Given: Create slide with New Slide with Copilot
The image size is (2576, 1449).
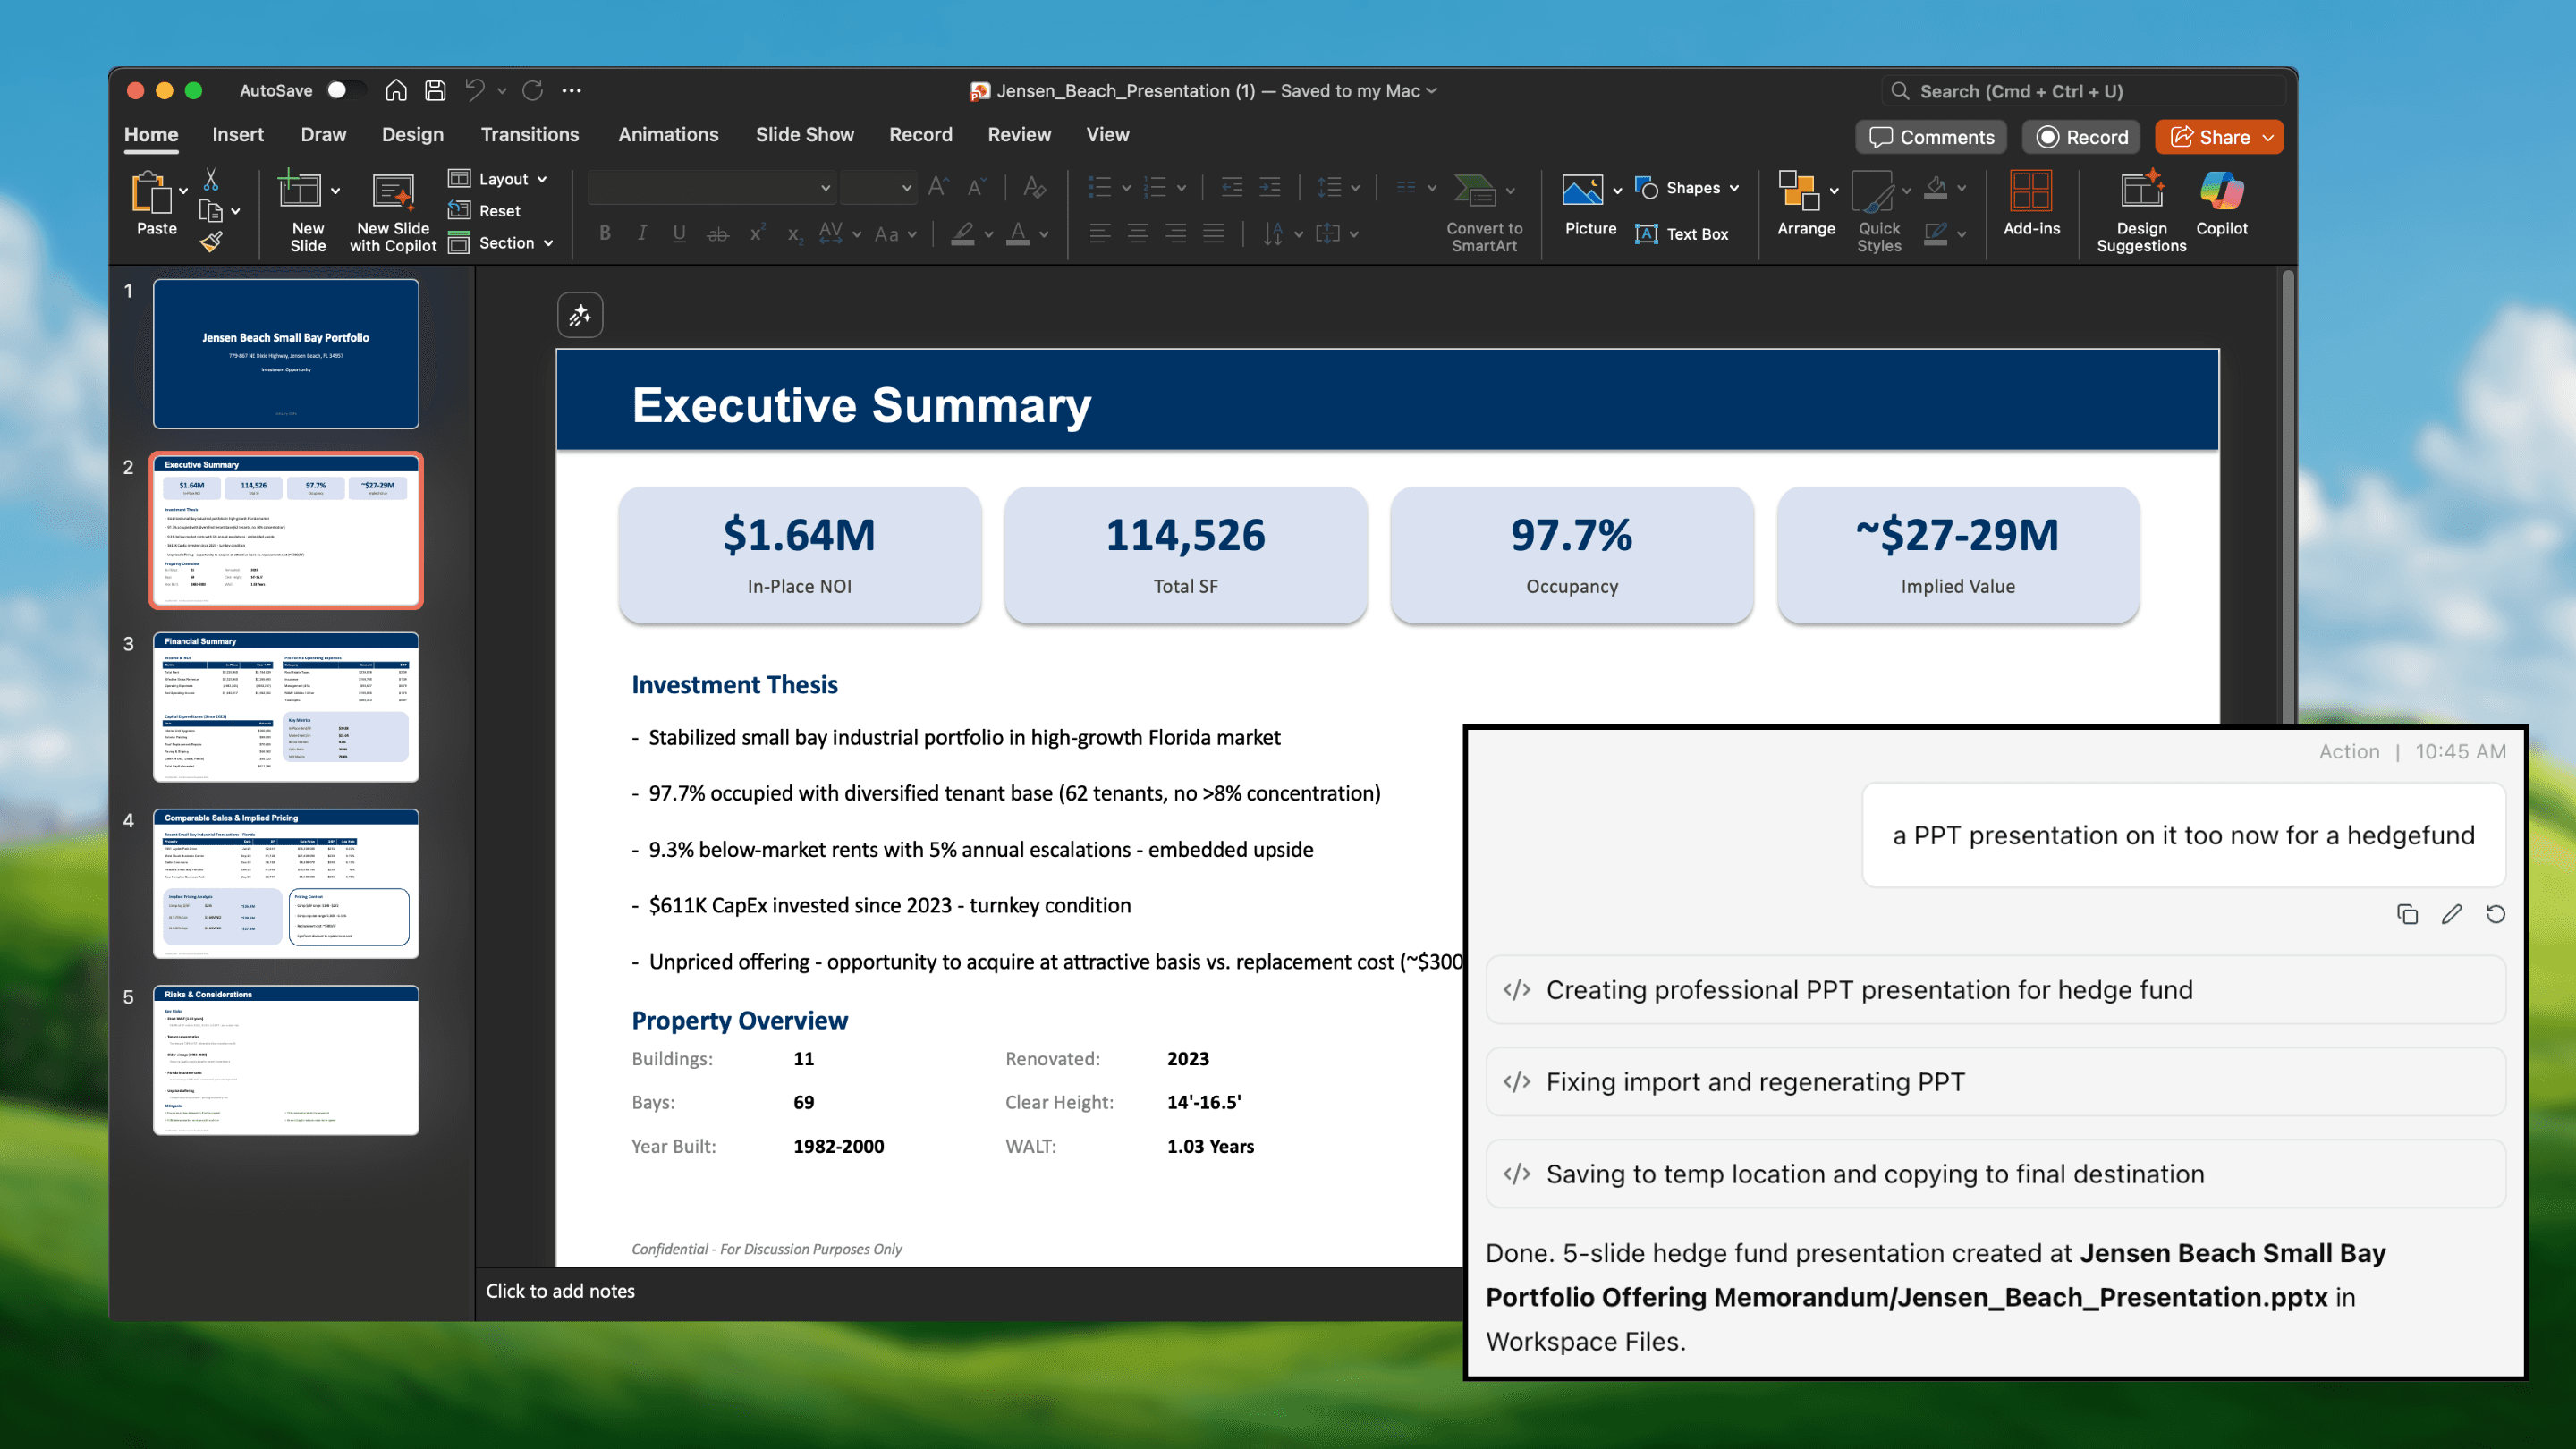Looking at the screenshot, I should coord(390,210).
